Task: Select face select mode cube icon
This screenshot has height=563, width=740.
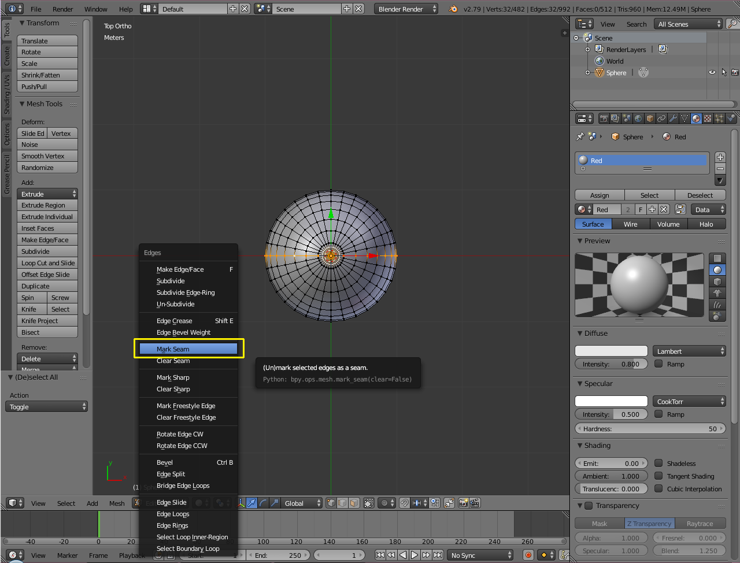Action: click(354, 503)
